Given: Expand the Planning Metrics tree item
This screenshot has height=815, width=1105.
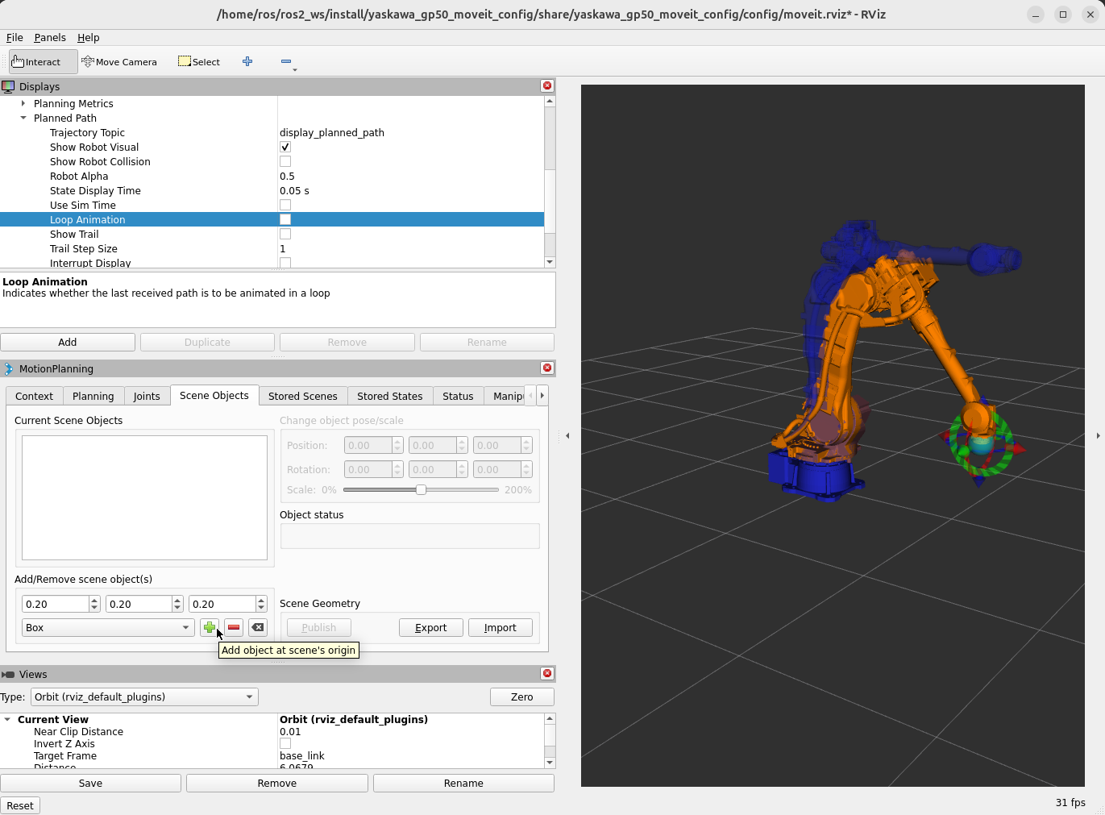Looking at the screenshot, I should click(x=23, y=103).
